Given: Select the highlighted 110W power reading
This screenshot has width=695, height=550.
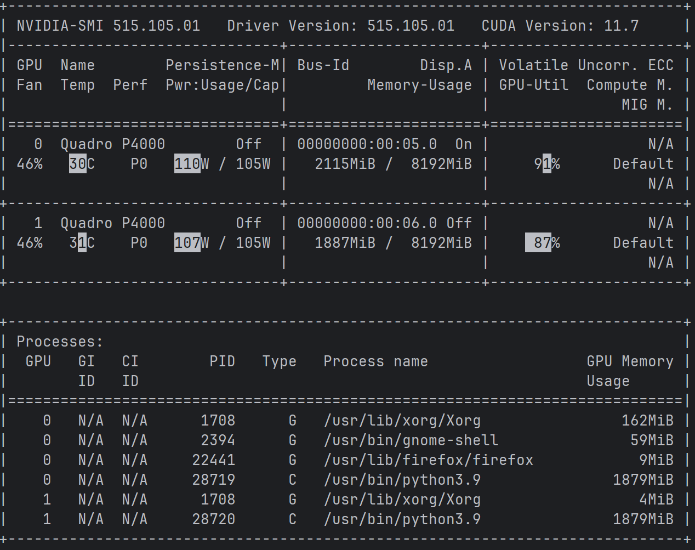Looking at the screenshot, I should pos(187,164).
